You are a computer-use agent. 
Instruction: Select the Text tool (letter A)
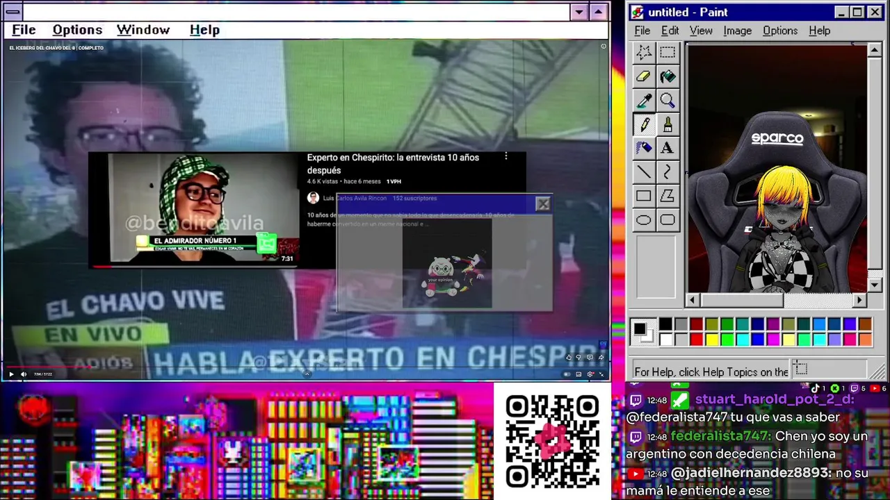point(667,148)
